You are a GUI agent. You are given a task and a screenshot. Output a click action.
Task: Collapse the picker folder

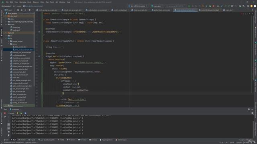click(8, 44)
